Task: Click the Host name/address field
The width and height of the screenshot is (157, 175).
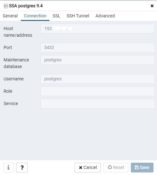Action: pos(97,28)
